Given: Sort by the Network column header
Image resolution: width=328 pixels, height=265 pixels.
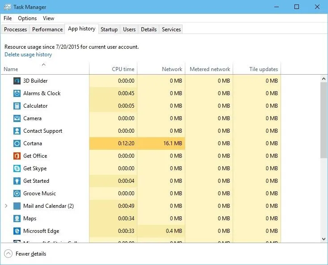Looking at the screenshot, I should pyautogui.click(x=161, y=69).
